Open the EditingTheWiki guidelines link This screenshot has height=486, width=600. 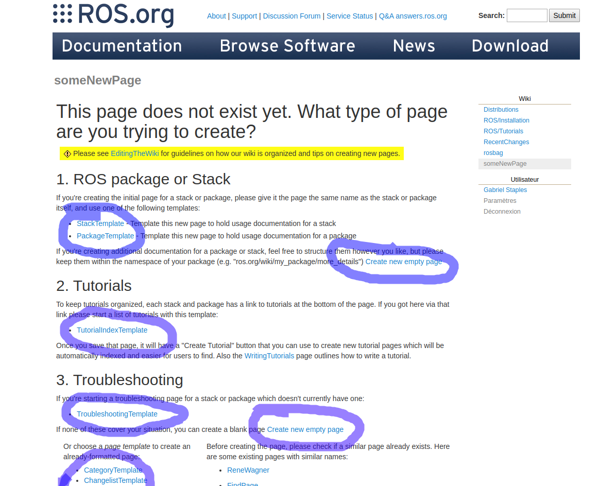[134, 153]
